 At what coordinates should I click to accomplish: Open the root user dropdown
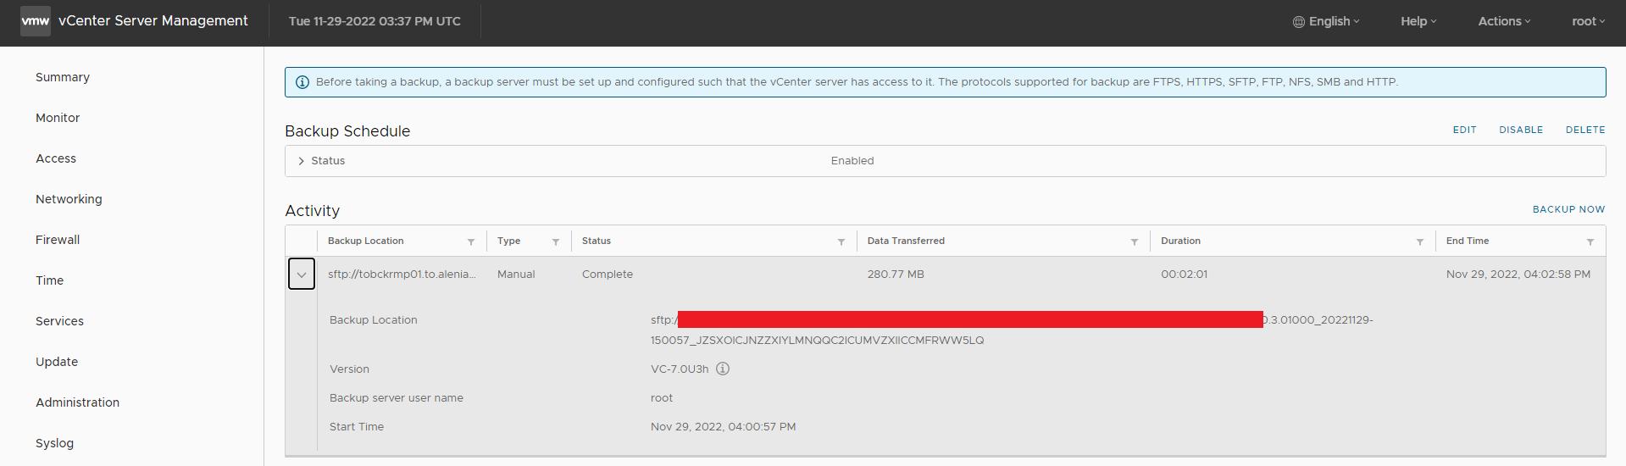point(1589,21)
